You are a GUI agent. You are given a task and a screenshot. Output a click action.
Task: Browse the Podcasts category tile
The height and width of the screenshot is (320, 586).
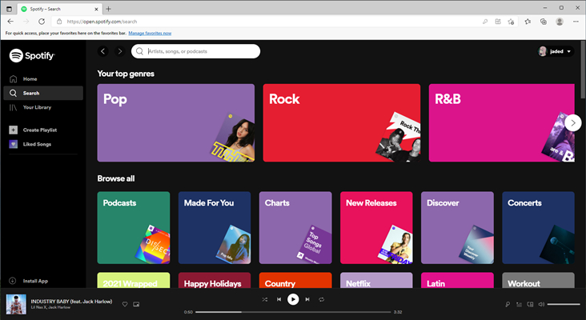click(134, 228)
